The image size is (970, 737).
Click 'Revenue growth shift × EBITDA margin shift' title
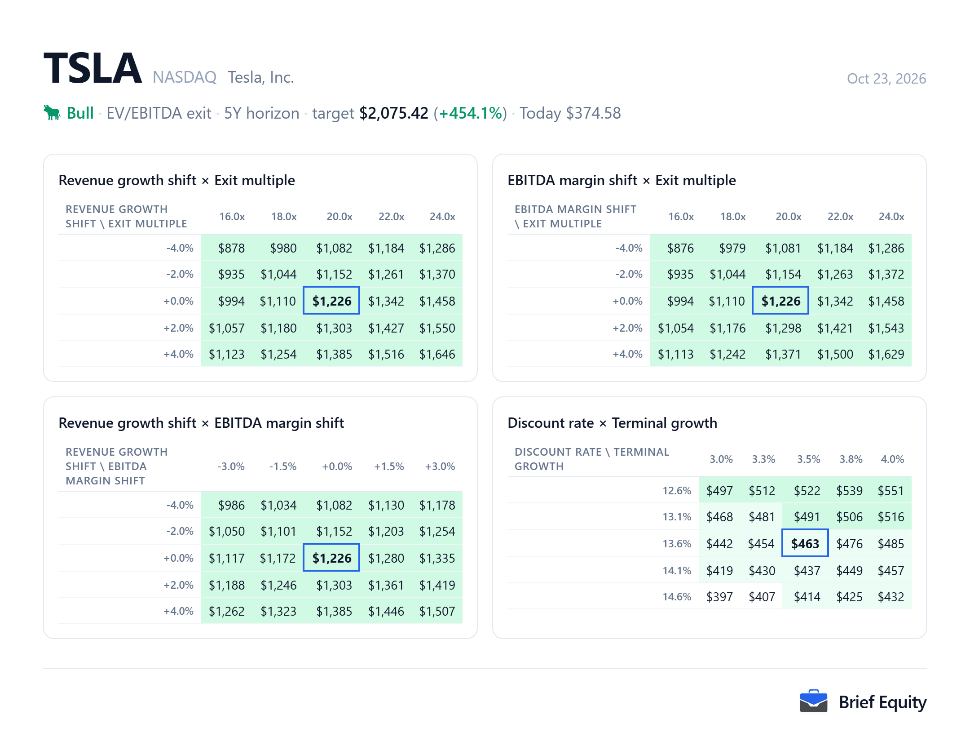pos(201,423)
